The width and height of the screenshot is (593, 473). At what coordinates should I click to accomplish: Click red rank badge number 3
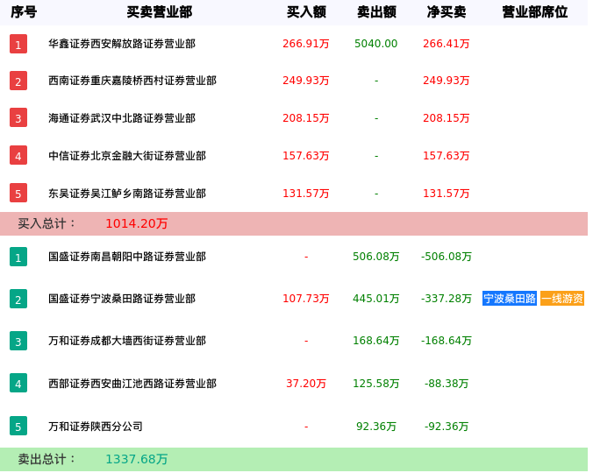[18, 117]
